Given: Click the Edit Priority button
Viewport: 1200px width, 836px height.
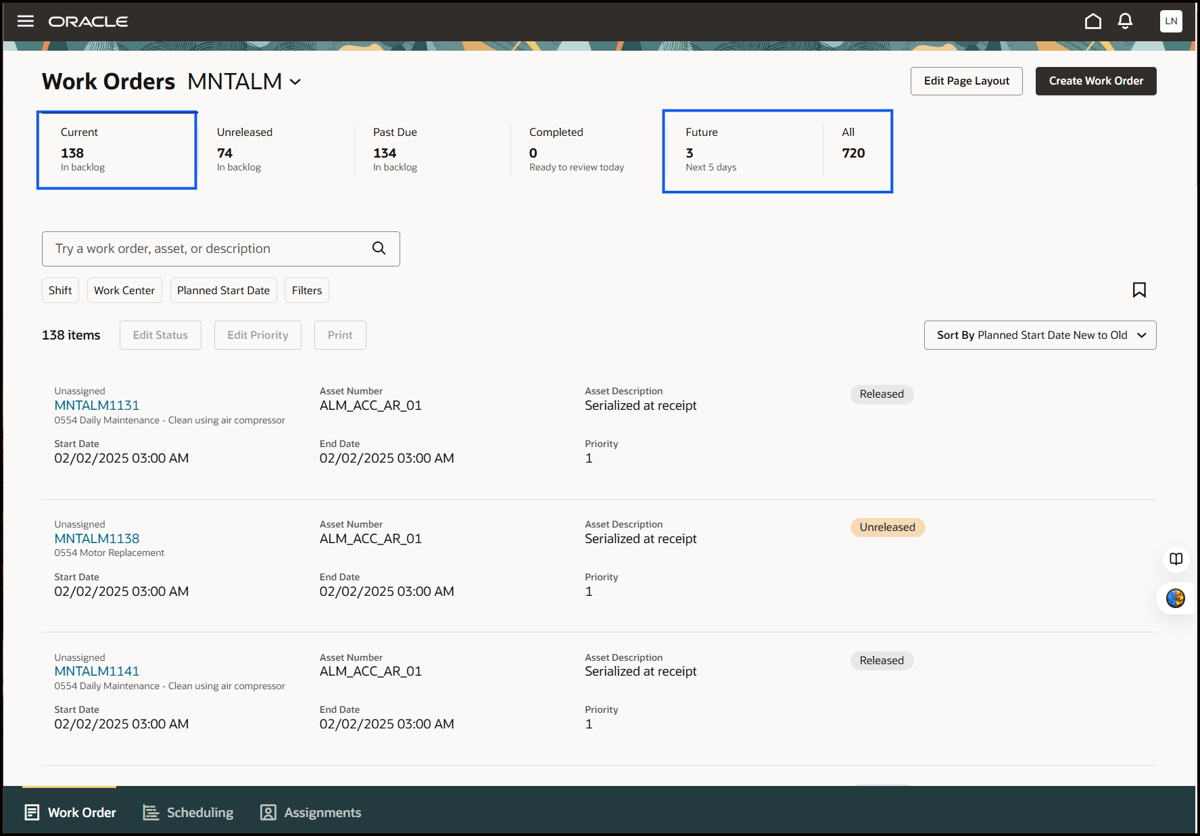Looking at the screenshot, I should point(258,335).
